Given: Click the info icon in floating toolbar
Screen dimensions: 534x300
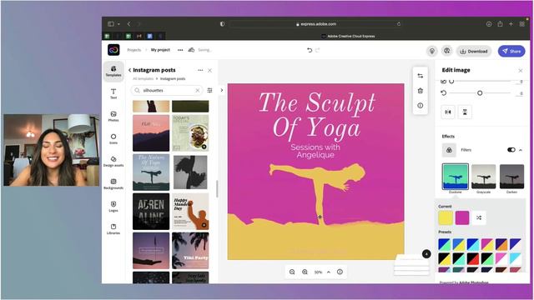Looking at the screenshot, I should (421, 106).
